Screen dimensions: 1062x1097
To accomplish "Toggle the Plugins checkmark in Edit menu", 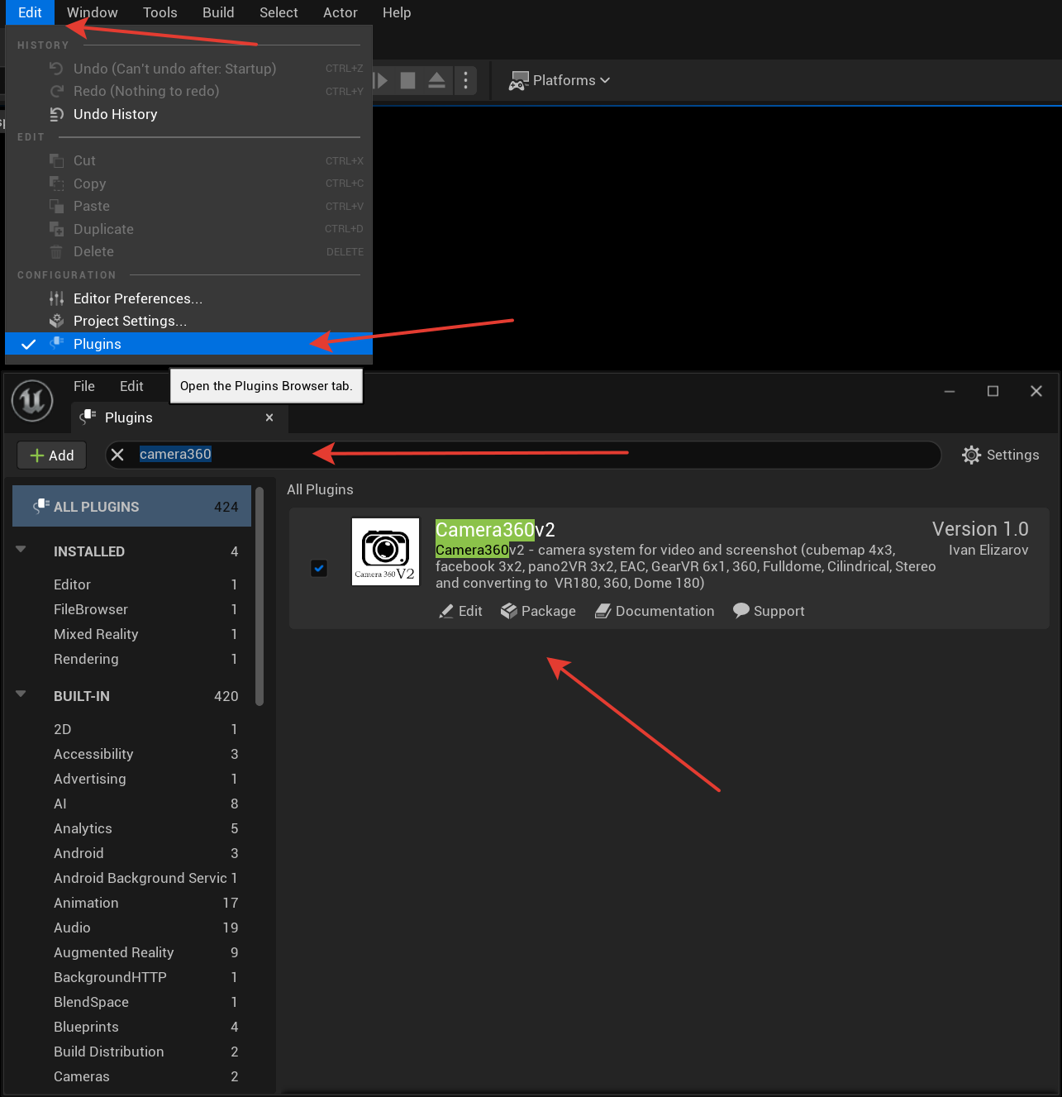I will (x=28, y=344).
